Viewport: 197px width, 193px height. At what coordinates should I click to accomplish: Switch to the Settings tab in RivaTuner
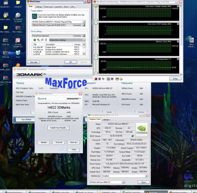(x=38, y=7)
